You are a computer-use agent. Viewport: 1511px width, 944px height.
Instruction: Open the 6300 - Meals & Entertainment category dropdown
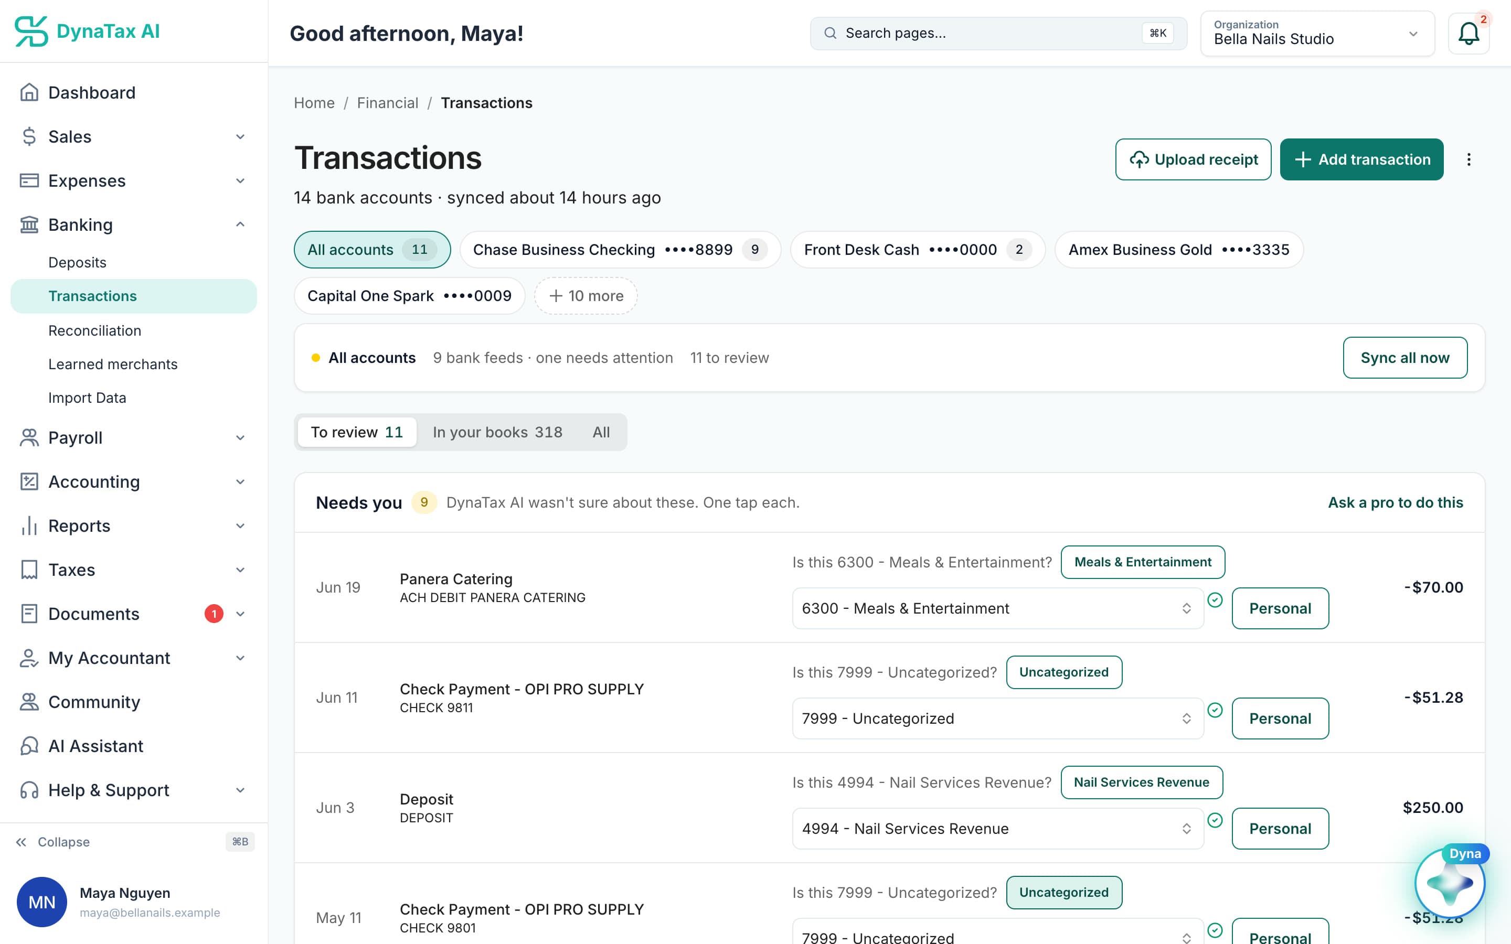(x=998, y=608)
